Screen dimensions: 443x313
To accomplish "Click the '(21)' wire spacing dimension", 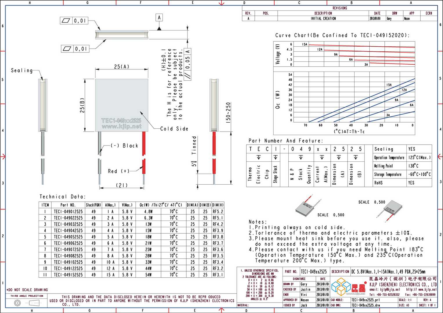I will tap(122, 185).
